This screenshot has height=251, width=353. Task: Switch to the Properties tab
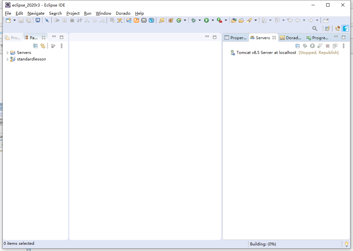(x=236, y=38)
